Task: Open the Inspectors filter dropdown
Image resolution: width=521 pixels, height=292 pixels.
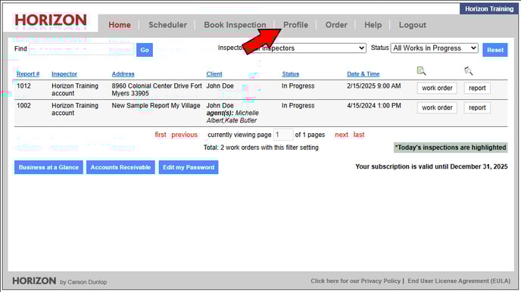Action: 309,48
